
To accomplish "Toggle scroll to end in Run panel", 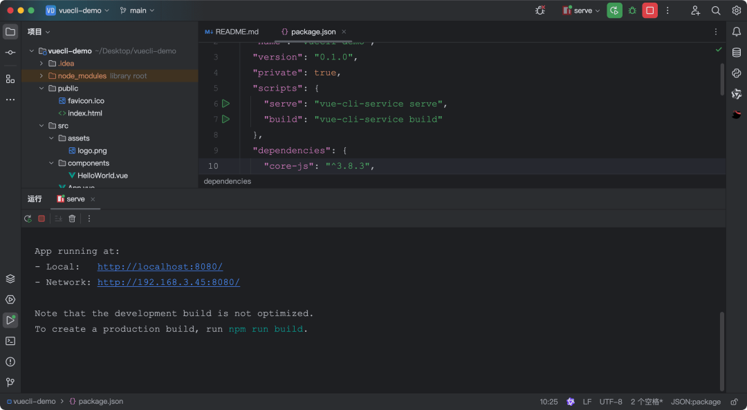I will [58, 218].
